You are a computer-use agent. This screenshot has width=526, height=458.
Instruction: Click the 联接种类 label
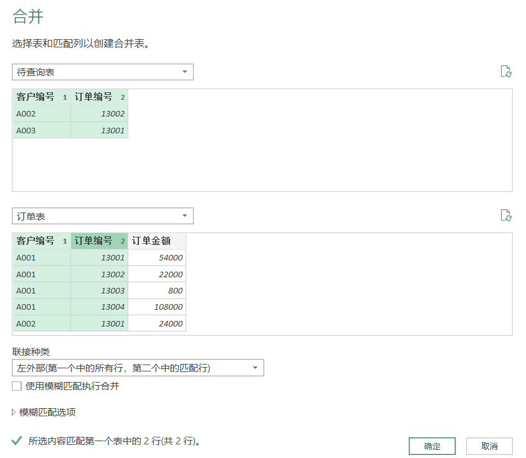pyautogui.click(x=31, y=351)
